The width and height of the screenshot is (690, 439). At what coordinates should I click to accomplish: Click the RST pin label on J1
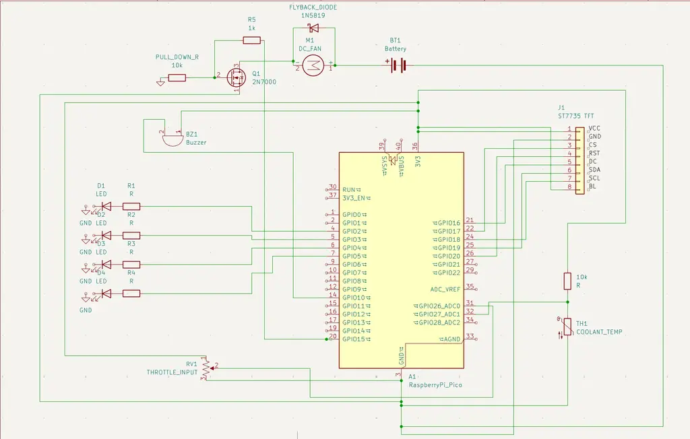(x=594, y=153)
